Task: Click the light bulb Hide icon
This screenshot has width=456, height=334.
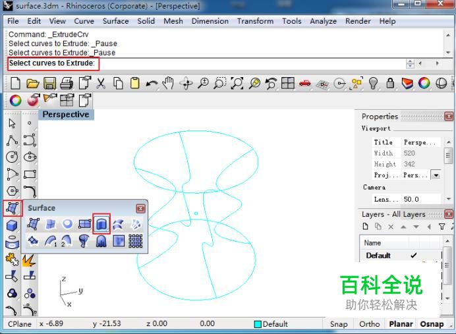Action: [x=374, y=84]
